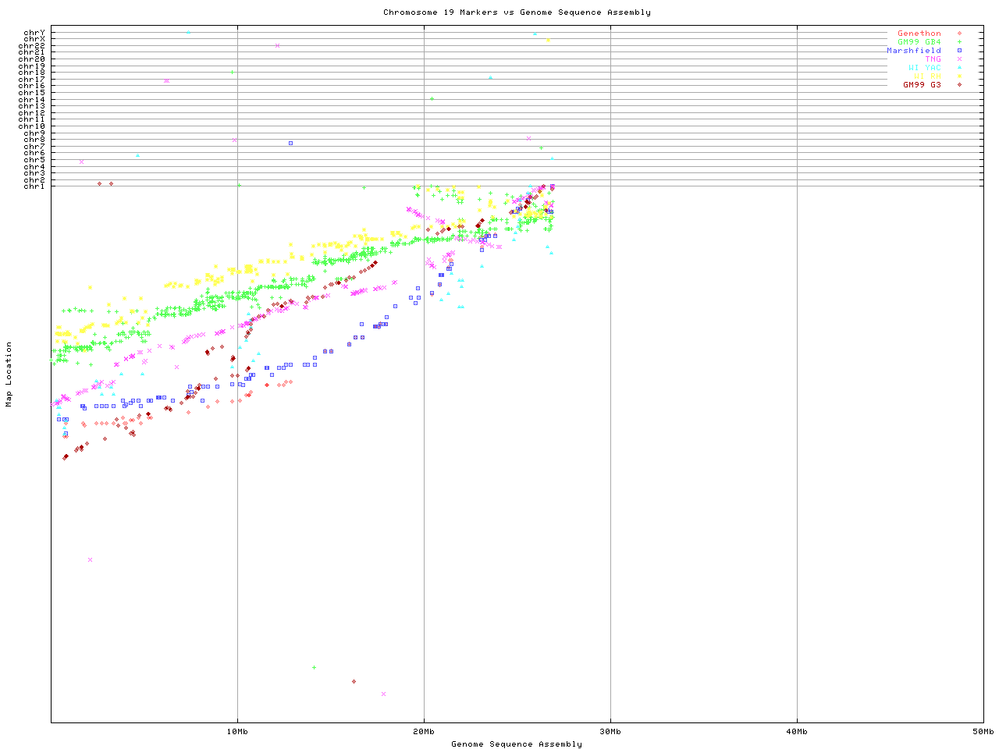The image size is (999, 749).
Task: Click the GM99 GB4 plus marker in legend
Action: (959, 42)
